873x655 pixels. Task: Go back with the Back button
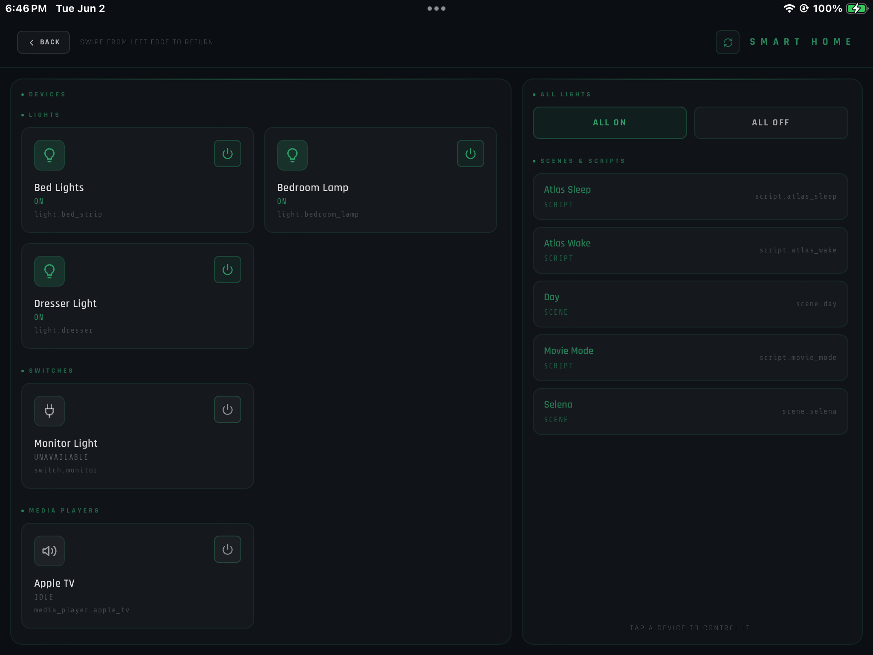[x=43, y=42]
